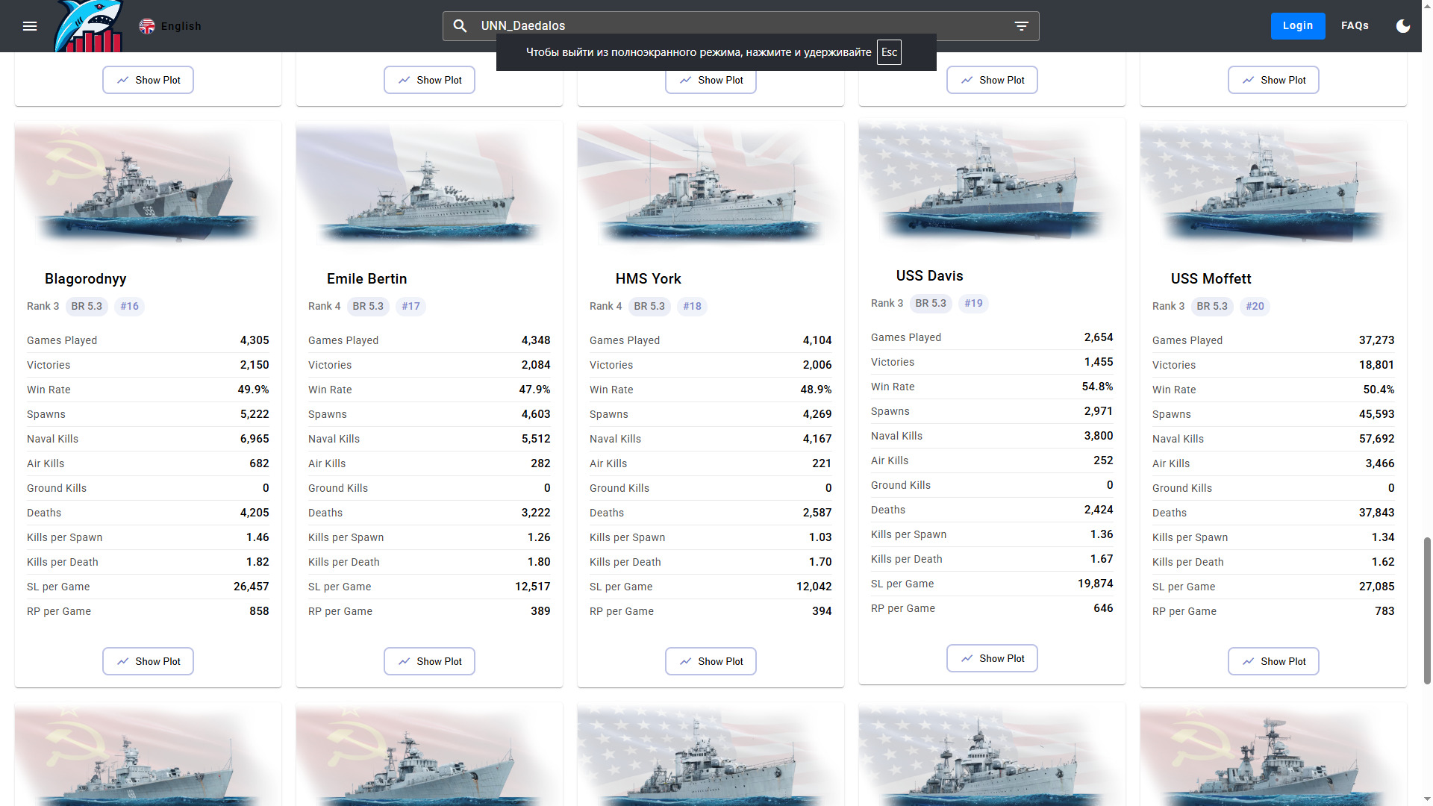Click the UK flag language icon

[147, 26]
